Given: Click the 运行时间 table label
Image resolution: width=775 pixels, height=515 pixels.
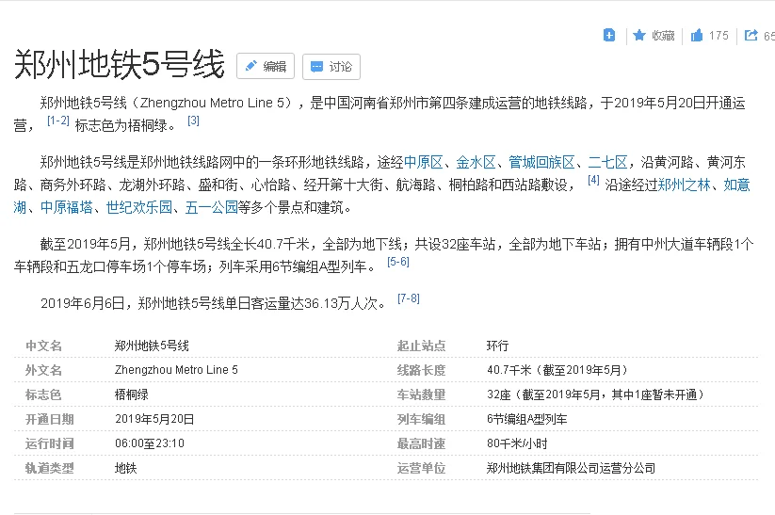Looking at the screenshot, I should 49,443.
